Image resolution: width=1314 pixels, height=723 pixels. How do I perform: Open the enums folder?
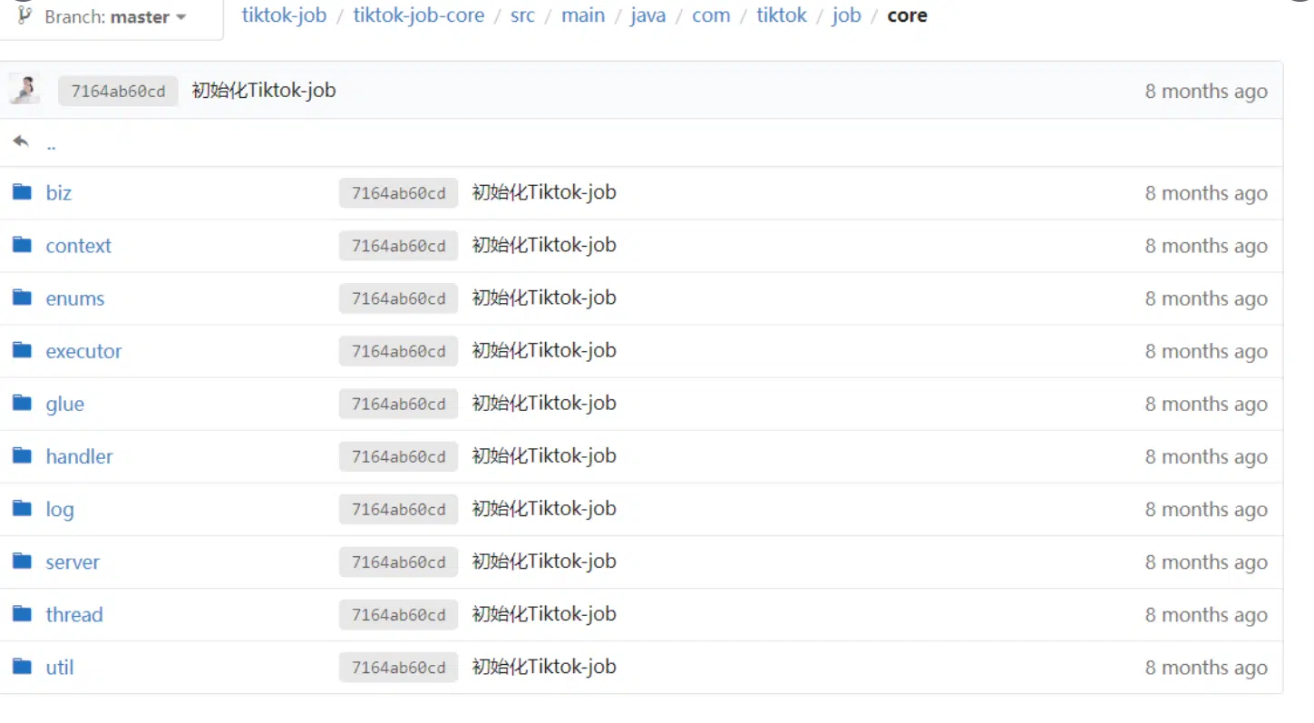[x=75, y=298]
